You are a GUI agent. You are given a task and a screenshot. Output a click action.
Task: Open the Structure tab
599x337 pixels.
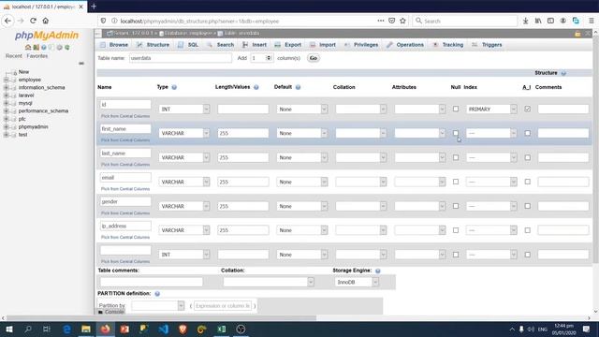coord(153,45)
